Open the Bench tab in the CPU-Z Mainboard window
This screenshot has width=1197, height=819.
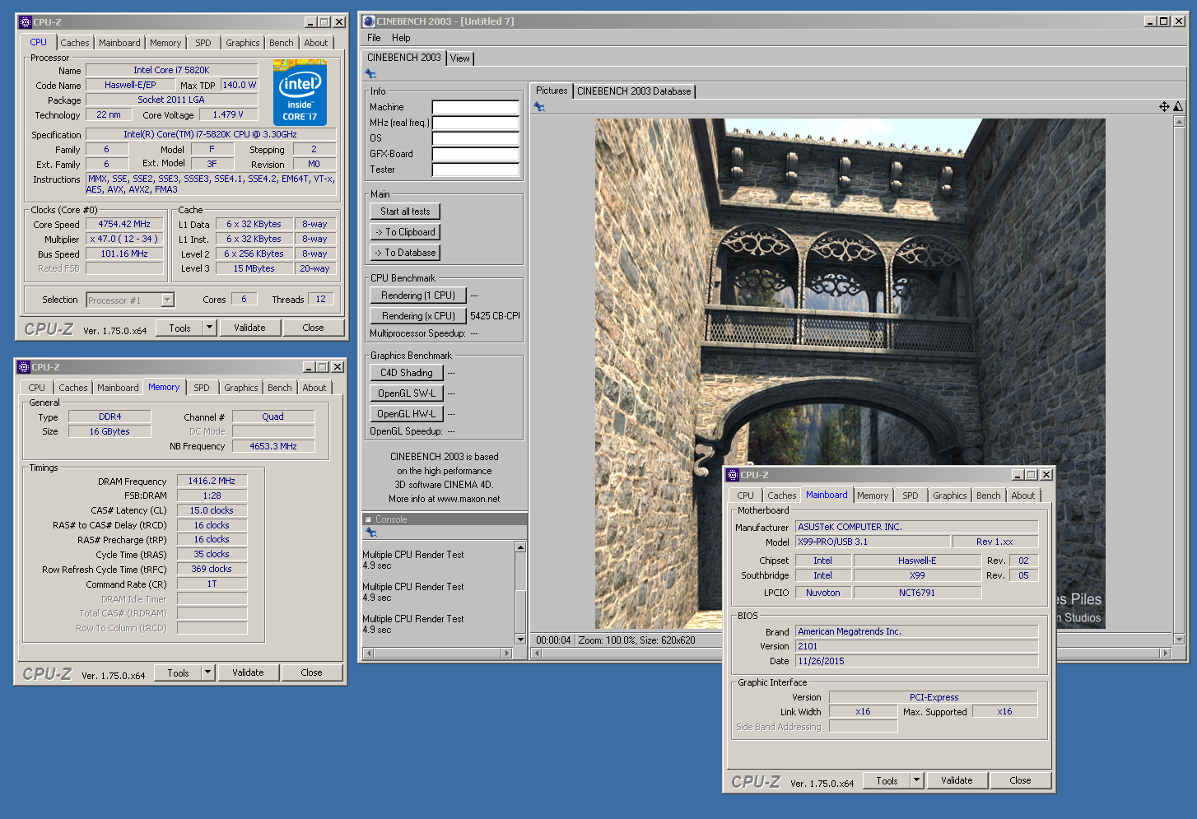click(989, 496)
